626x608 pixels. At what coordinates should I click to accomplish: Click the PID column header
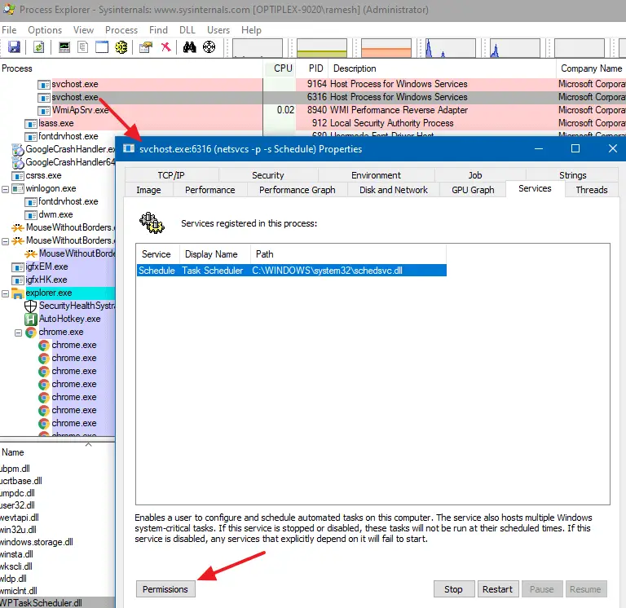[312, 68]
